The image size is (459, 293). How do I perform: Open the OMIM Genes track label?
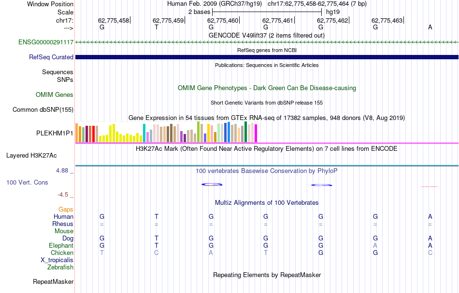pos(55,95)
